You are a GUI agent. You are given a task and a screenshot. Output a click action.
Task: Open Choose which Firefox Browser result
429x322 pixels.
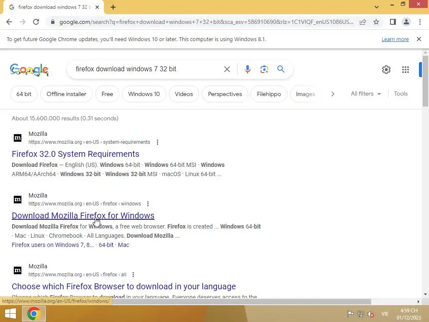click(124, 286)
